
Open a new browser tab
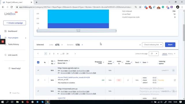point(37,2)
